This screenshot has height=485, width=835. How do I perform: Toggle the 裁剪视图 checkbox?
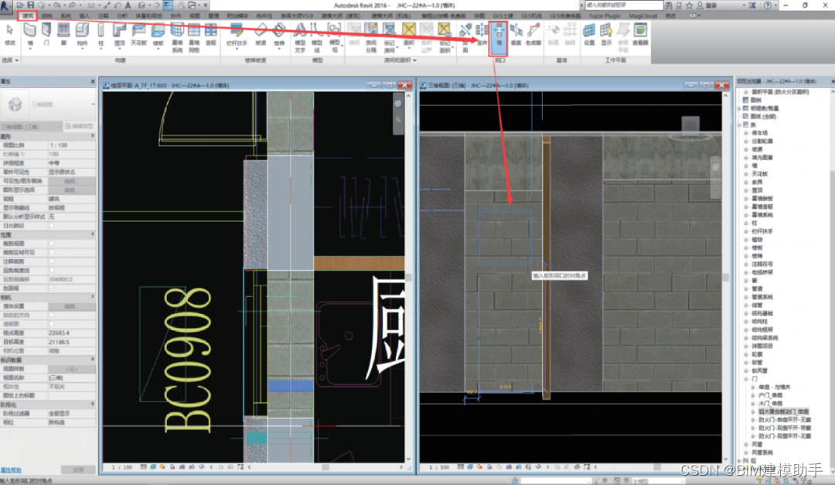click(x=53, y=244)
